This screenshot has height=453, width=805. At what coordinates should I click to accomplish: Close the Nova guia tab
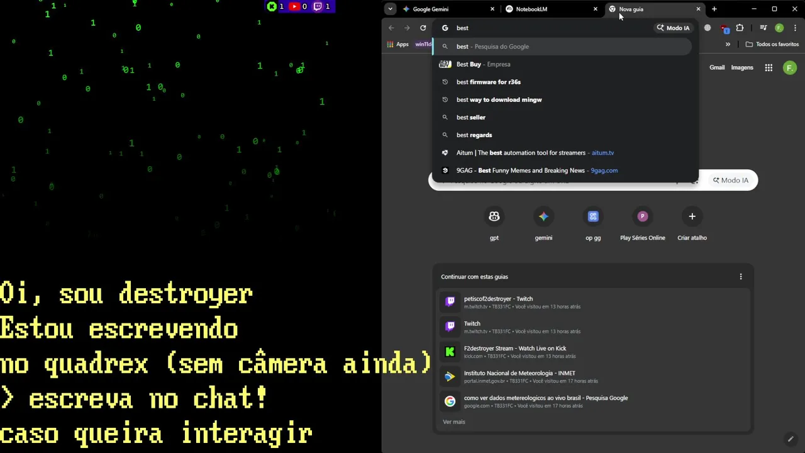pos(698,9)
